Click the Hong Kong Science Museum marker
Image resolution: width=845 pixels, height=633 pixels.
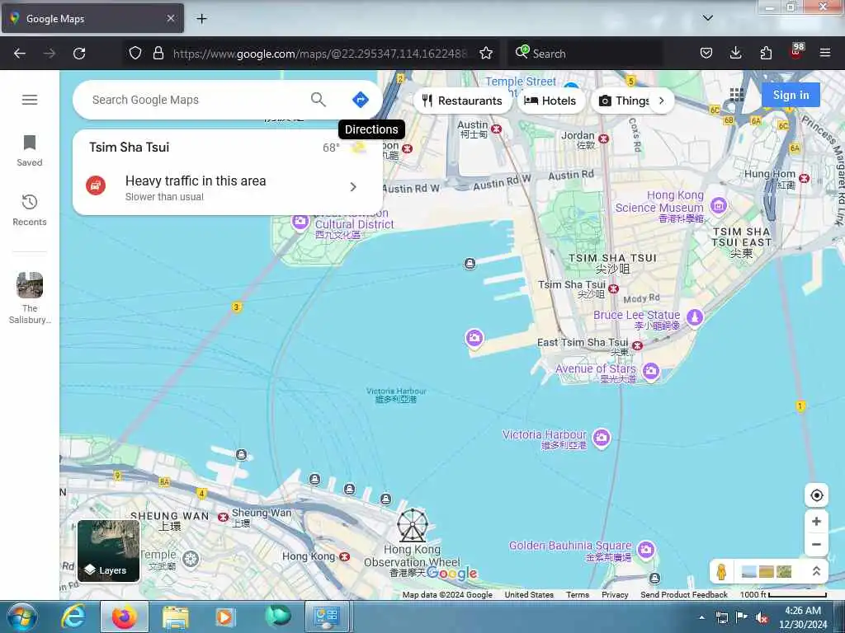[x=719, y=205]
